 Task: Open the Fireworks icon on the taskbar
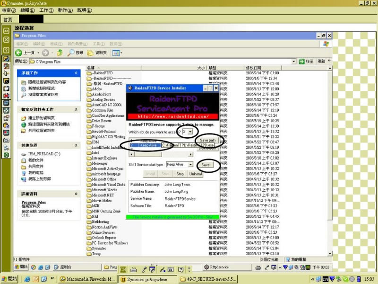(x=63, y=279)
